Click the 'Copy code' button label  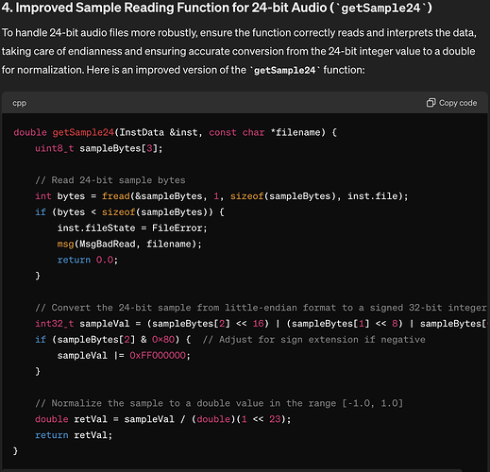(458, 103)
